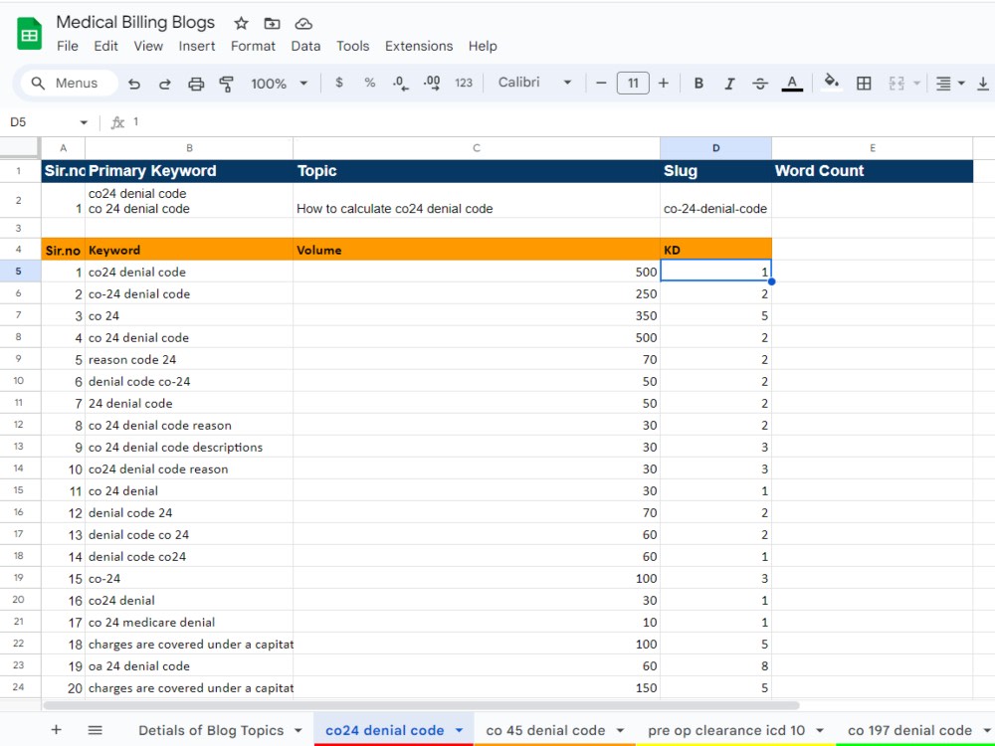Decrease font size with minus
The width and height of the screenshot is (995, 746).
click(601, 84)
